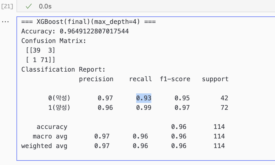Image resolution: width=275 pixels, height=165 pixels.
Task: Click the support column header
Action: (x=215, y=79)
